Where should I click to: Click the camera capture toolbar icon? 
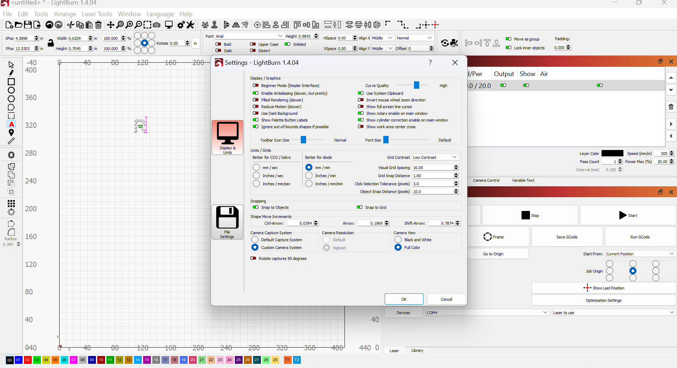(157, 25)
